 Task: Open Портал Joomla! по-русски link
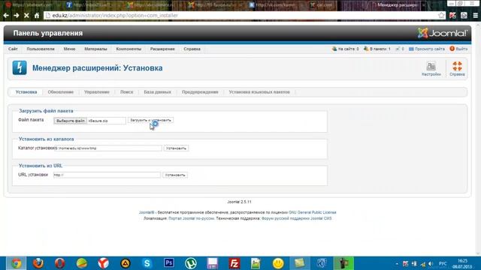pyautogui.click(x=191, y=218)
